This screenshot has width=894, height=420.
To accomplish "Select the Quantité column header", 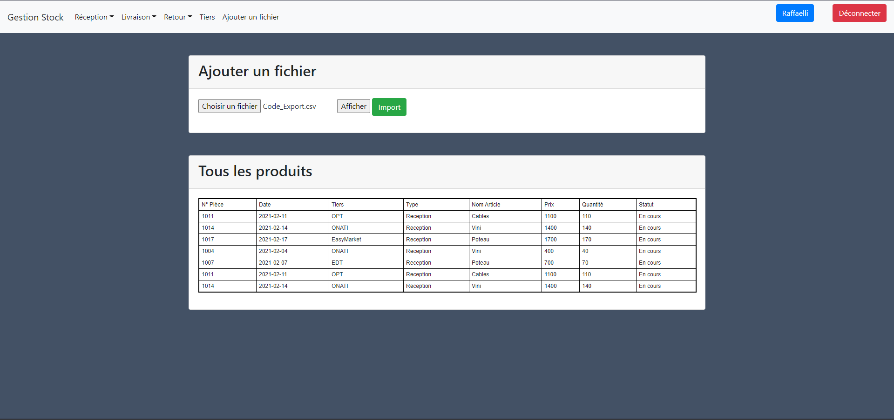I will click(x=592, y=205).
